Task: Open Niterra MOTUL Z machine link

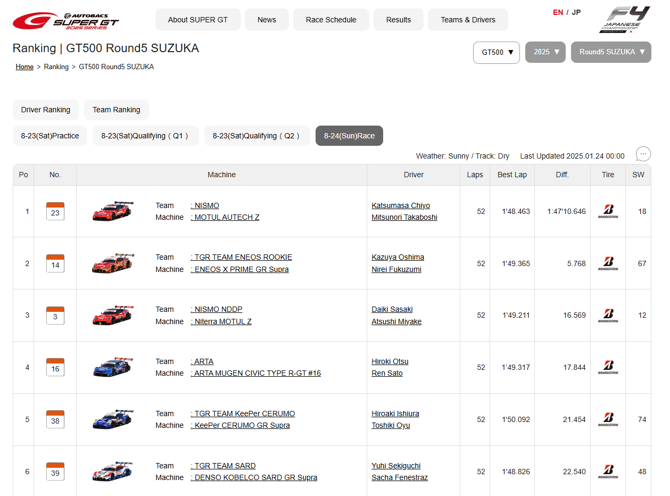Action: pyautogui.click(x=221, y=321)
